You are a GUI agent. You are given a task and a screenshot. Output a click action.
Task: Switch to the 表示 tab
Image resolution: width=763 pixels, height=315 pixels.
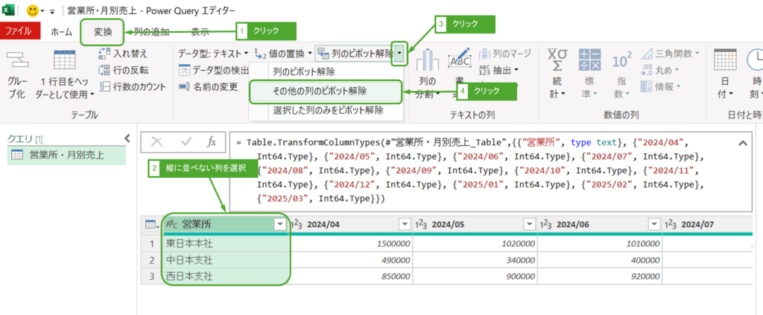click(200, 32)
